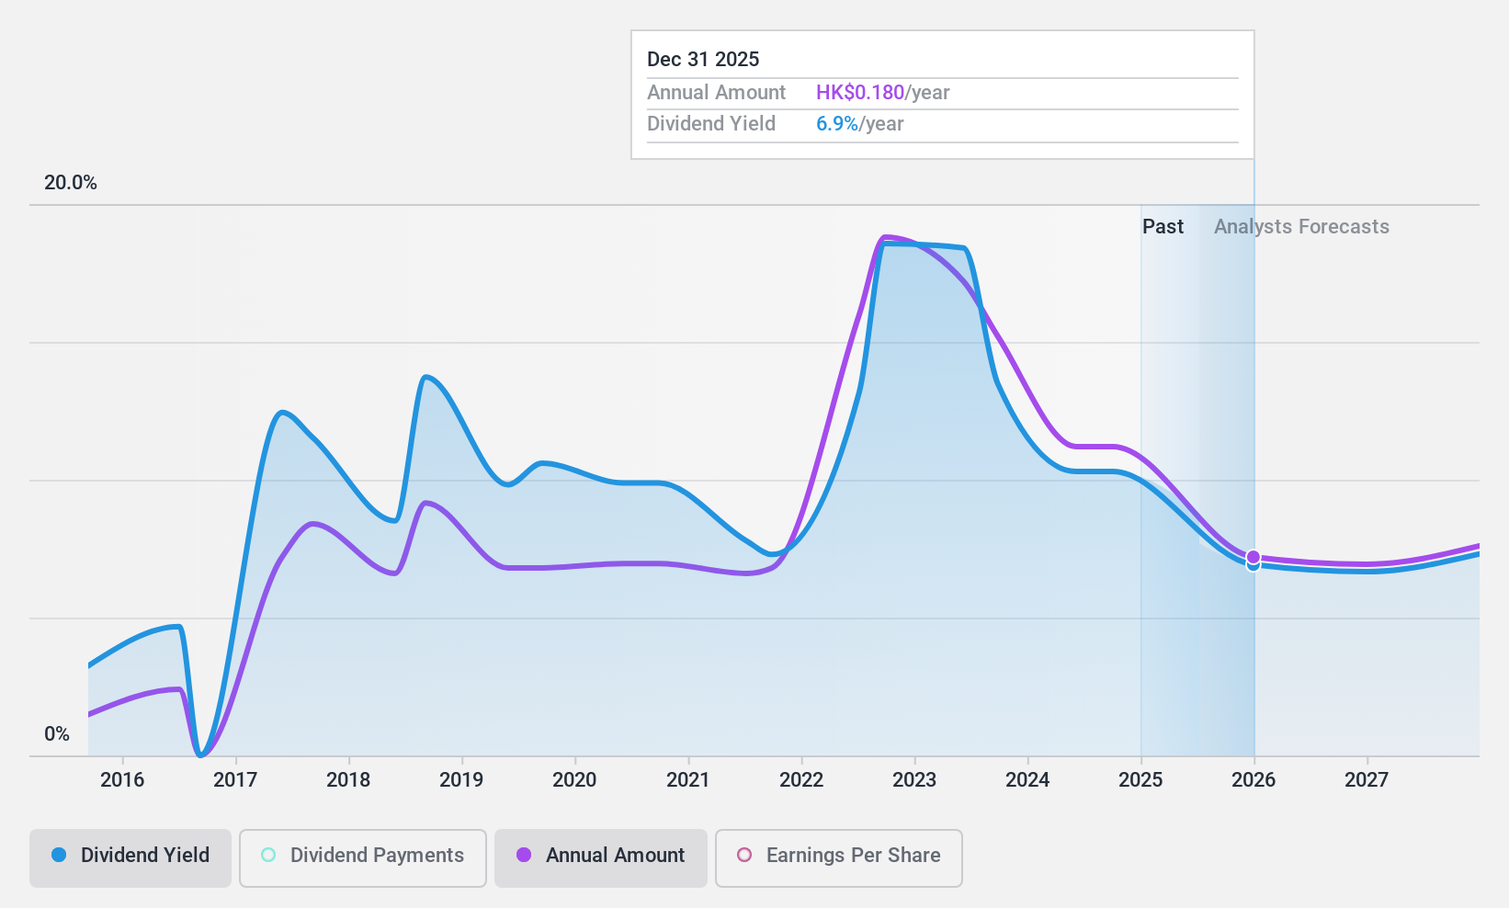Image resolution: width=1509 pixels, height=908 pixels.
Task: Click the Dec 31 2025 tooltip date
Action: (703, 60)
